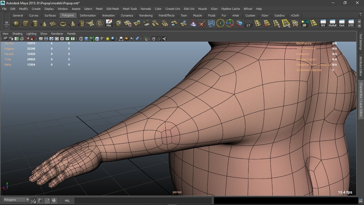
Task: Click the polygon plane with vertices shelf icon
Action: point(90,23)
